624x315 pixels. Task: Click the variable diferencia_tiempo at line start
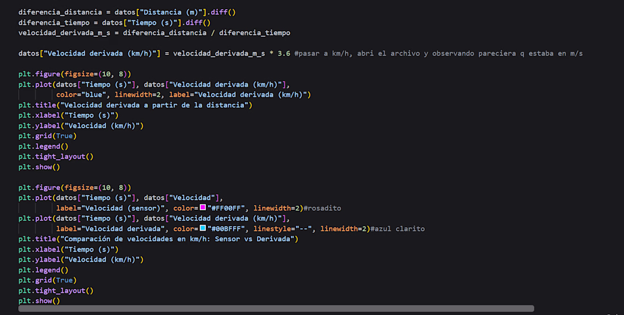point(54,23)
